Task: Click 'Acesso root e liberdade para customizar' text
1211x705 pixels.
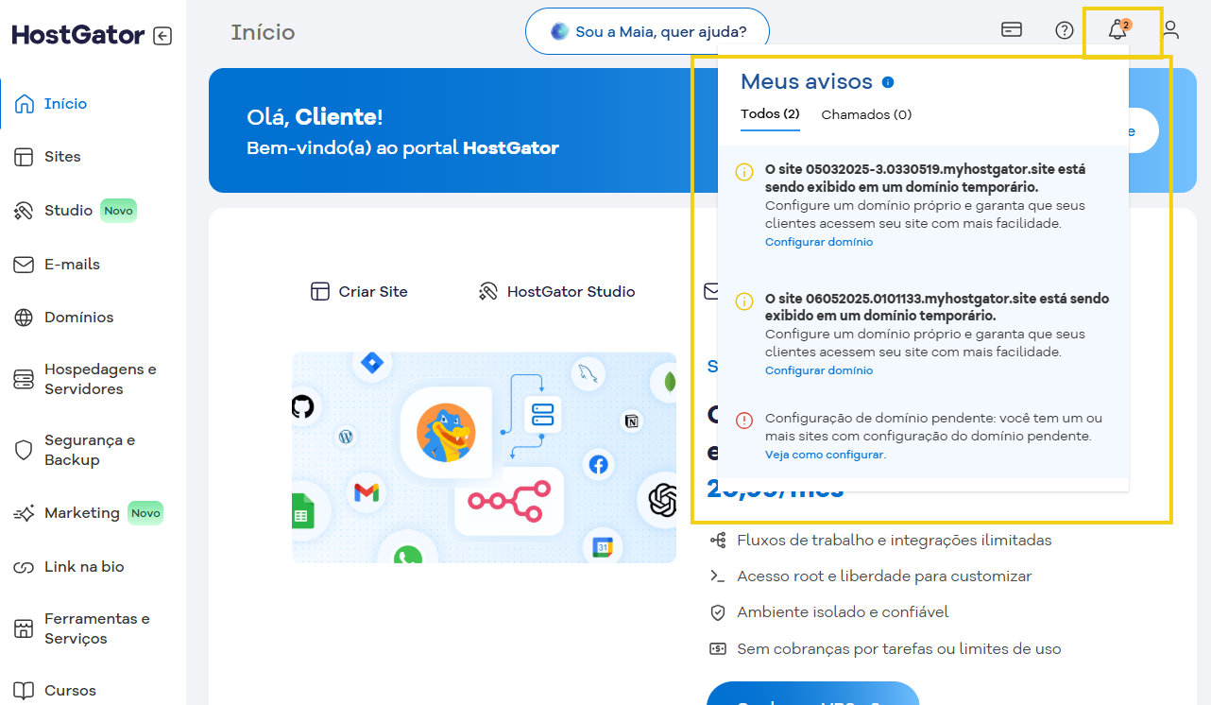Action: [x=884, y=576]
